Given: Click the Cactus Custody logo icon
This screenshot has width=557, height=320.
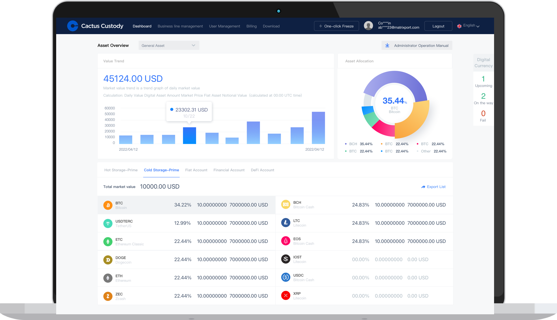Looking at the screenshot, I should [73, 26].
